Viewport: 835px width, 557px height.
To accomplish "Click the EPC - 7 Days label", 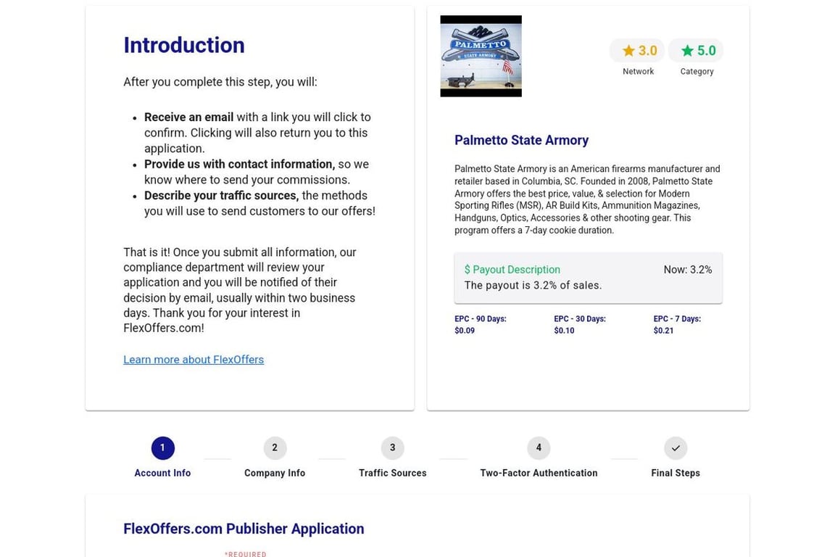I will pyautogui.click(x=678, y=318).
